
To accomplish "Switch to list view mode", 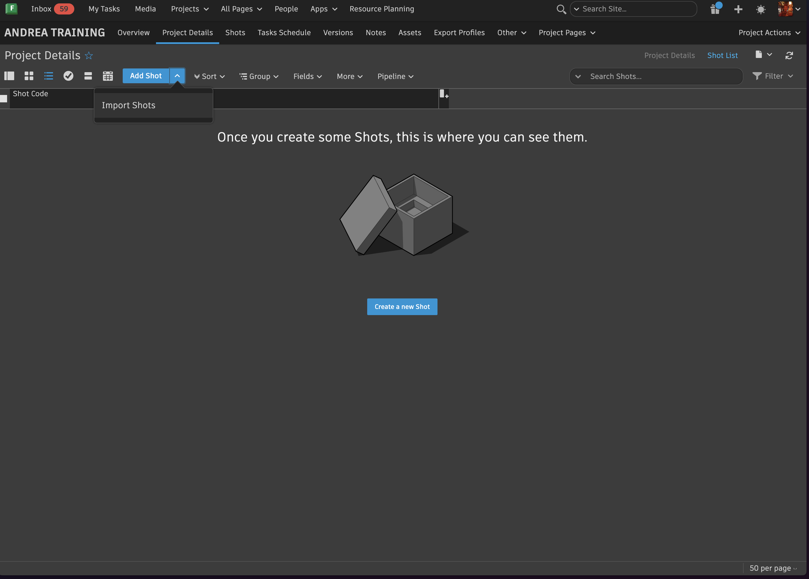I will pos(48,76).
